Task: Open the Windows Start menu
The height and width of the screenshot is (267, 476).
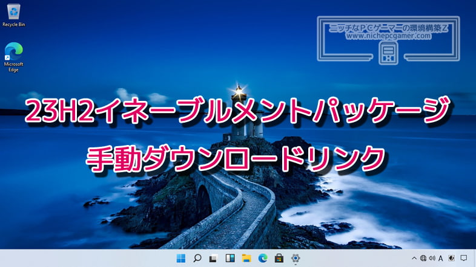Action: click(x=180, y=258)
